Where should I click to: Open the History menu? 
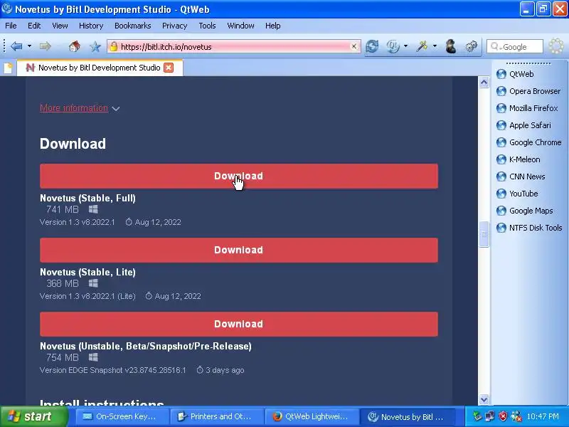pos(91,26)
